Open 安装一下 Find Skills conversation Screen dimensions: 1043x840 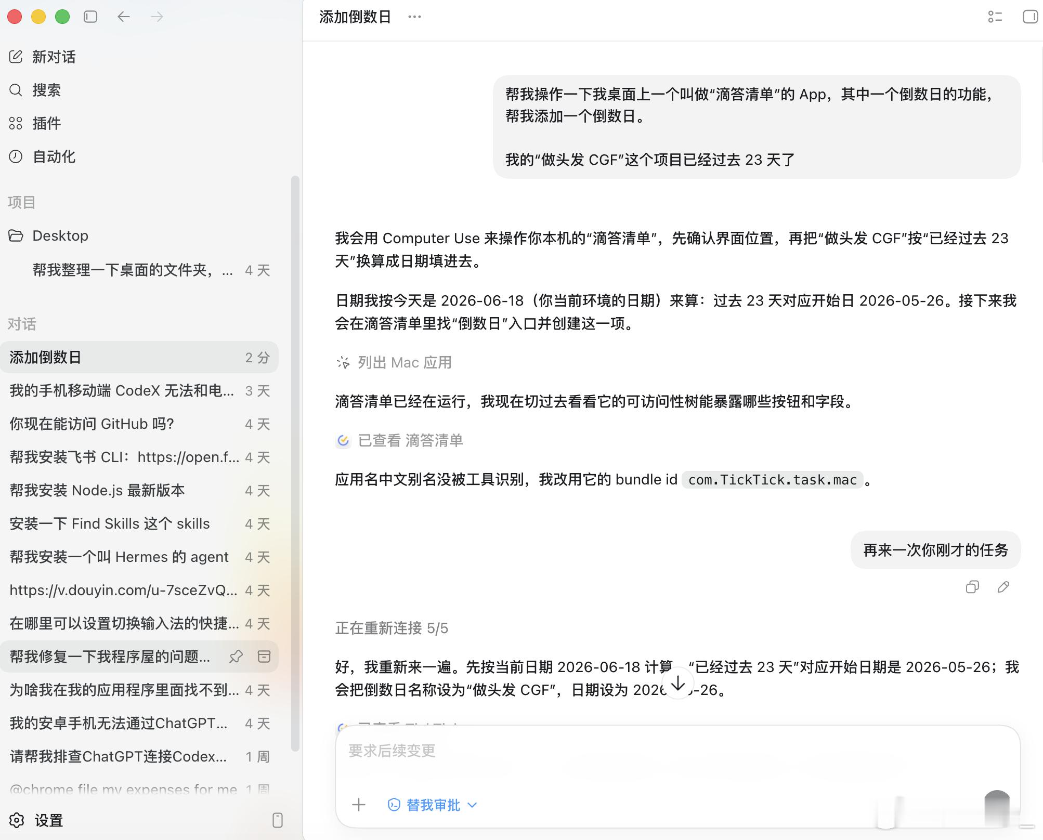pyautogui.click(x=139, y=523)
